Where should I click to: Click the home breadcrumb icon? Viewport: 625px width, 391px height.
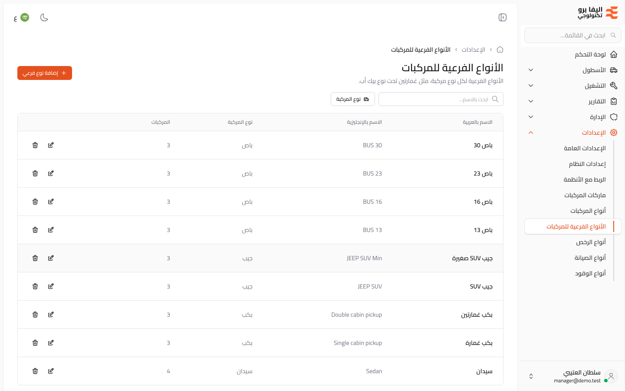(500, 50)
